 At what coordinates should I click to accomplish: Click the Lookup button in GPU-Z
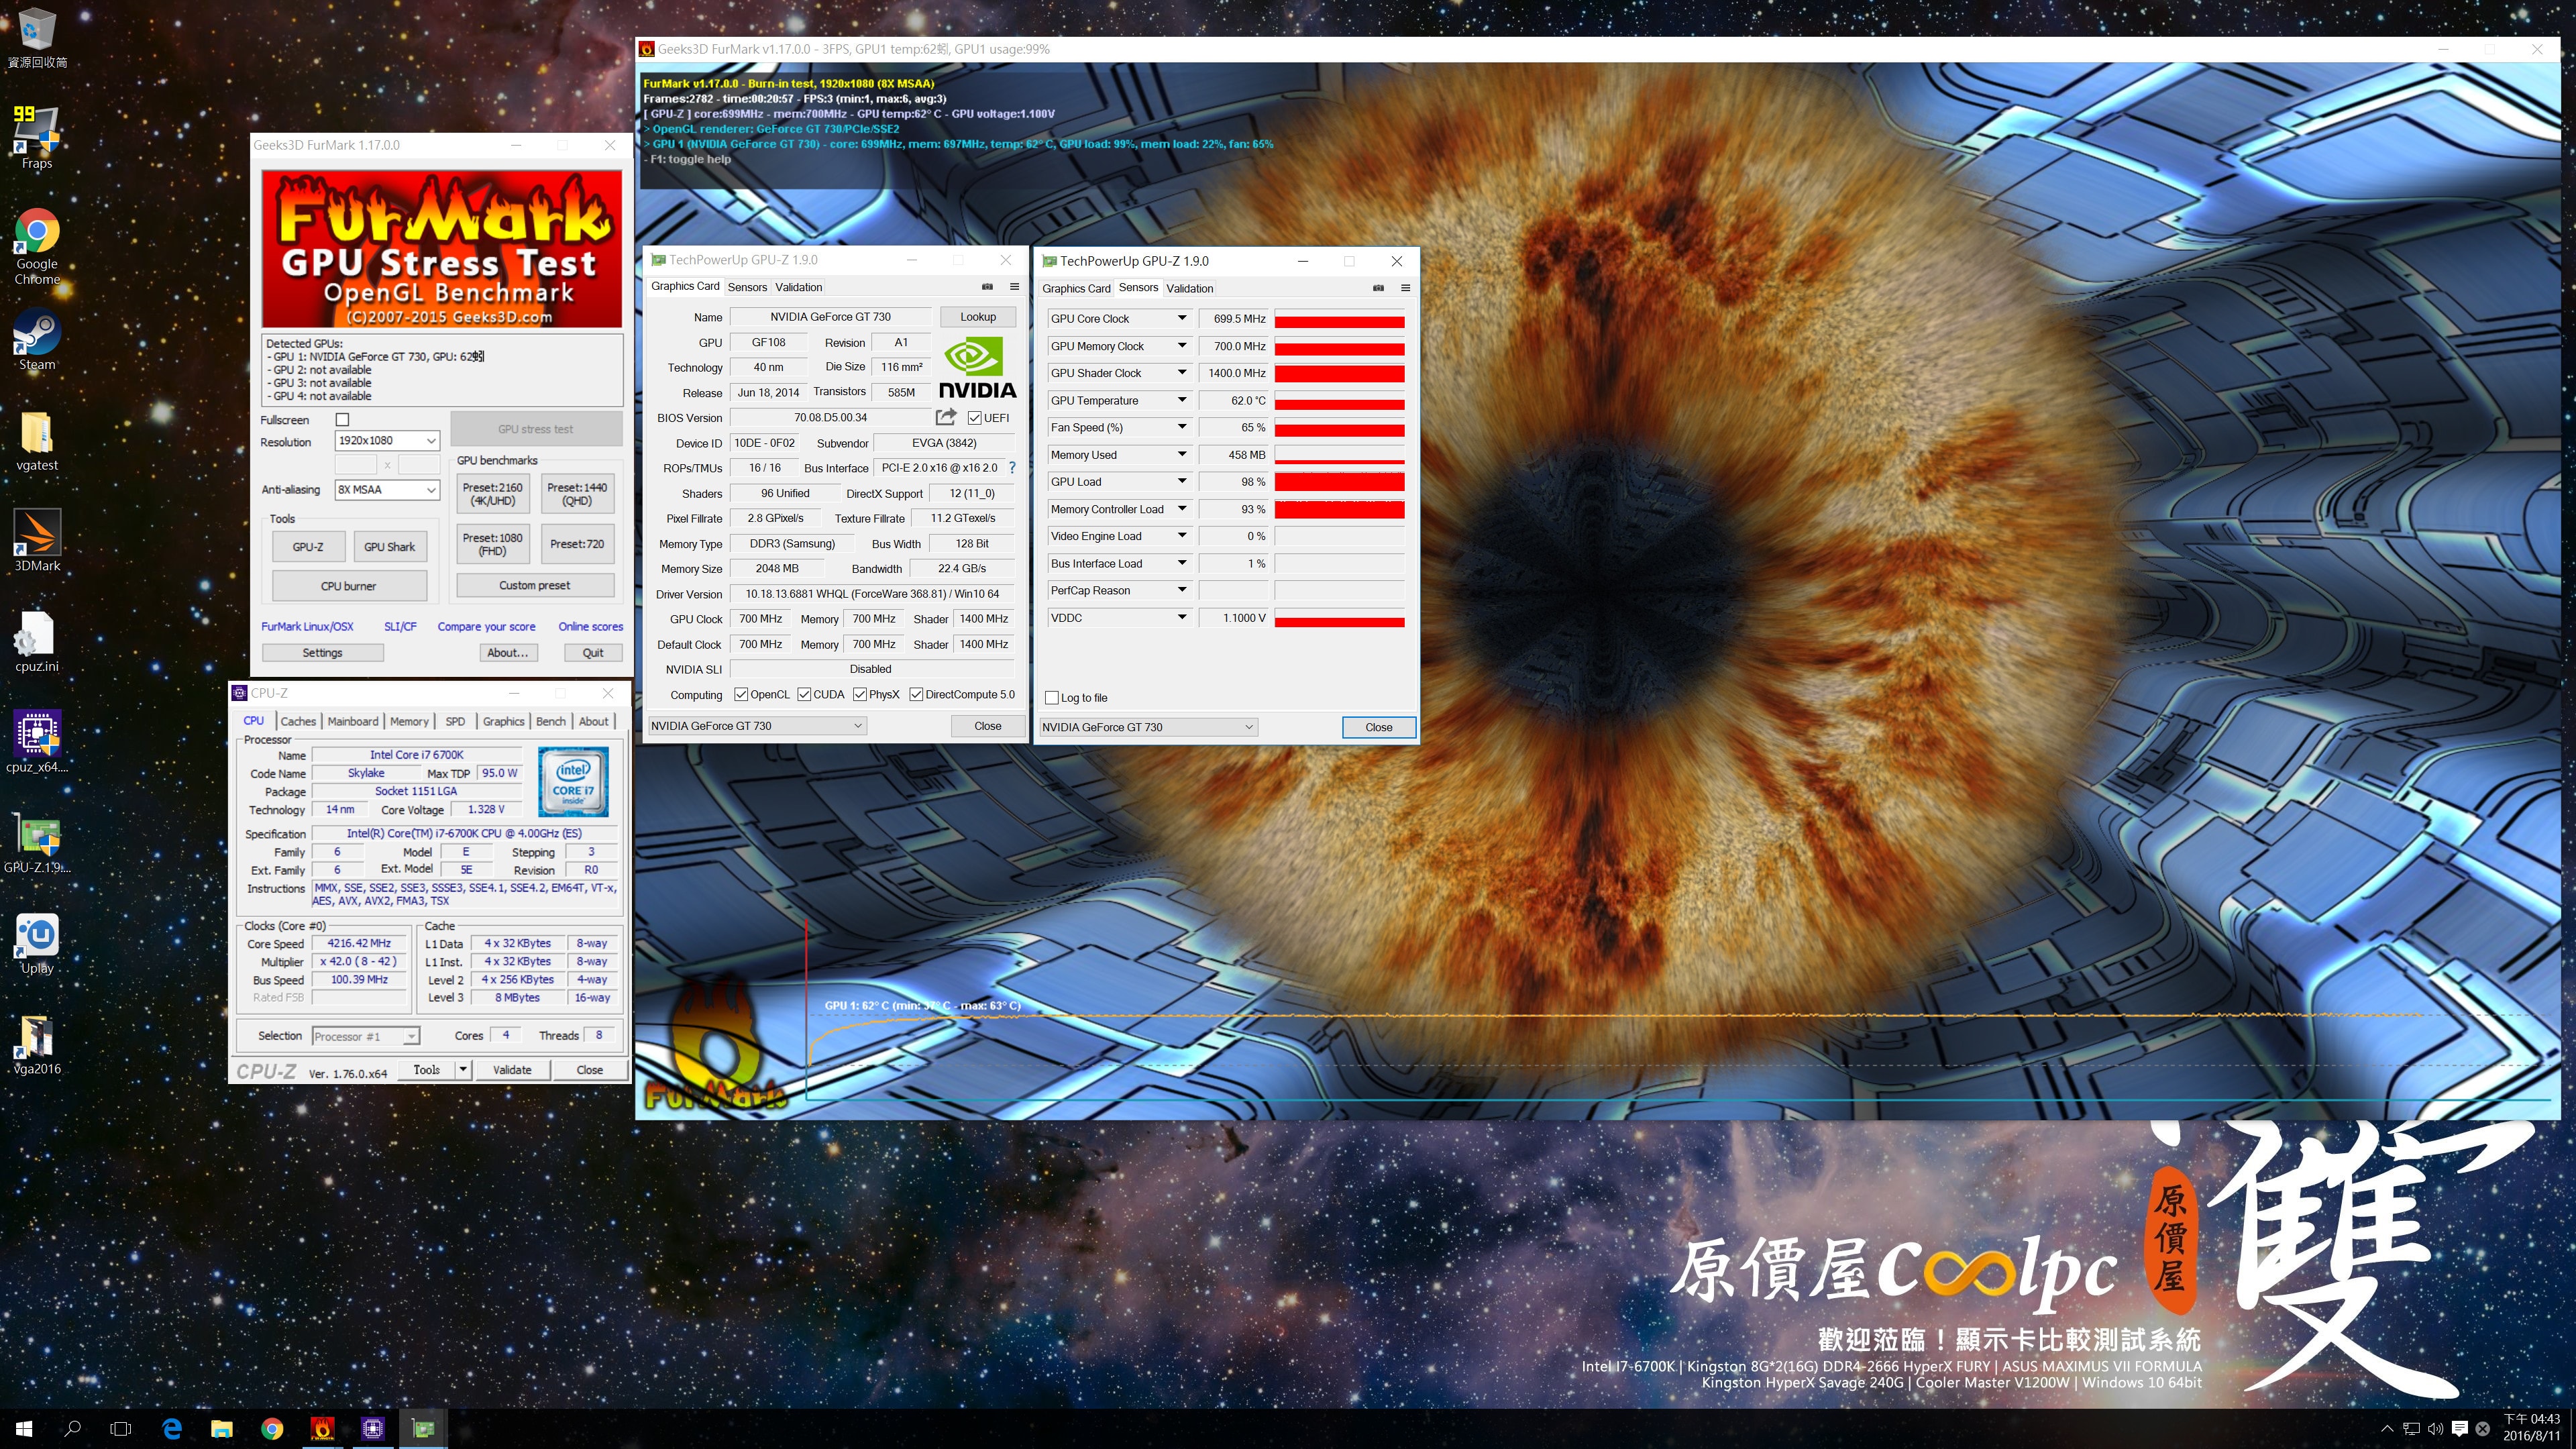point(978,317)
